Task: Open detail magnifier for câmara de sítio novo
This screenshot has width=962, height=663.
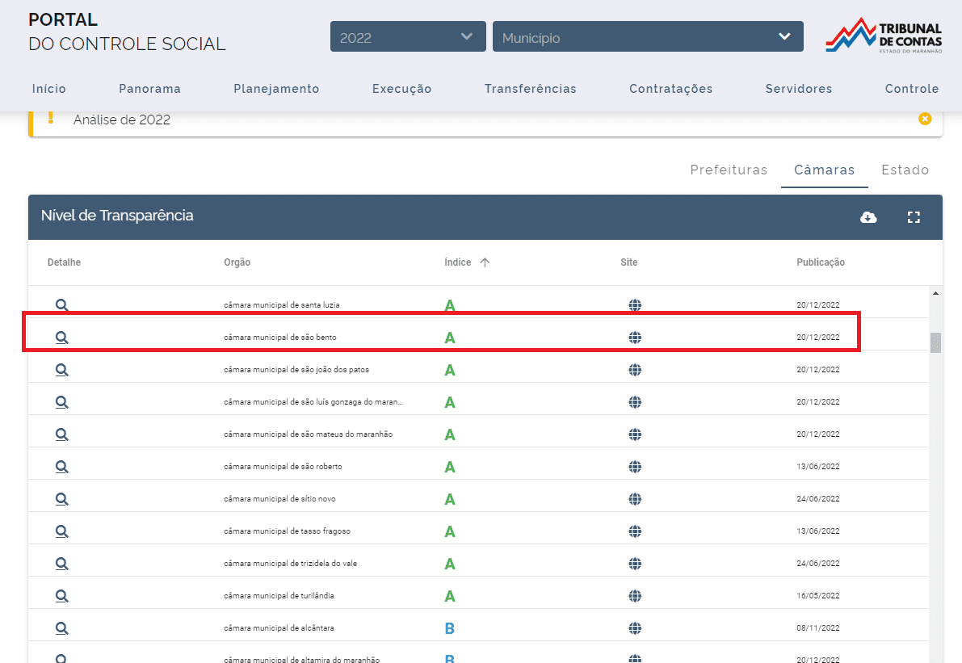Action: (x=62, y=498)
